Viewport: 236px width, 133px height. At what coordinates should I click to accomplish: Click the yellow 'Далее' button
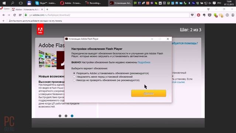pos(149,93)
